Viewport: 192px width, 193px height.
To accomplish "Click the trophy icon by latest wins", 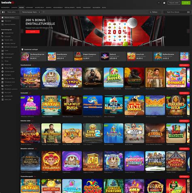I will [x=22, y=50].
